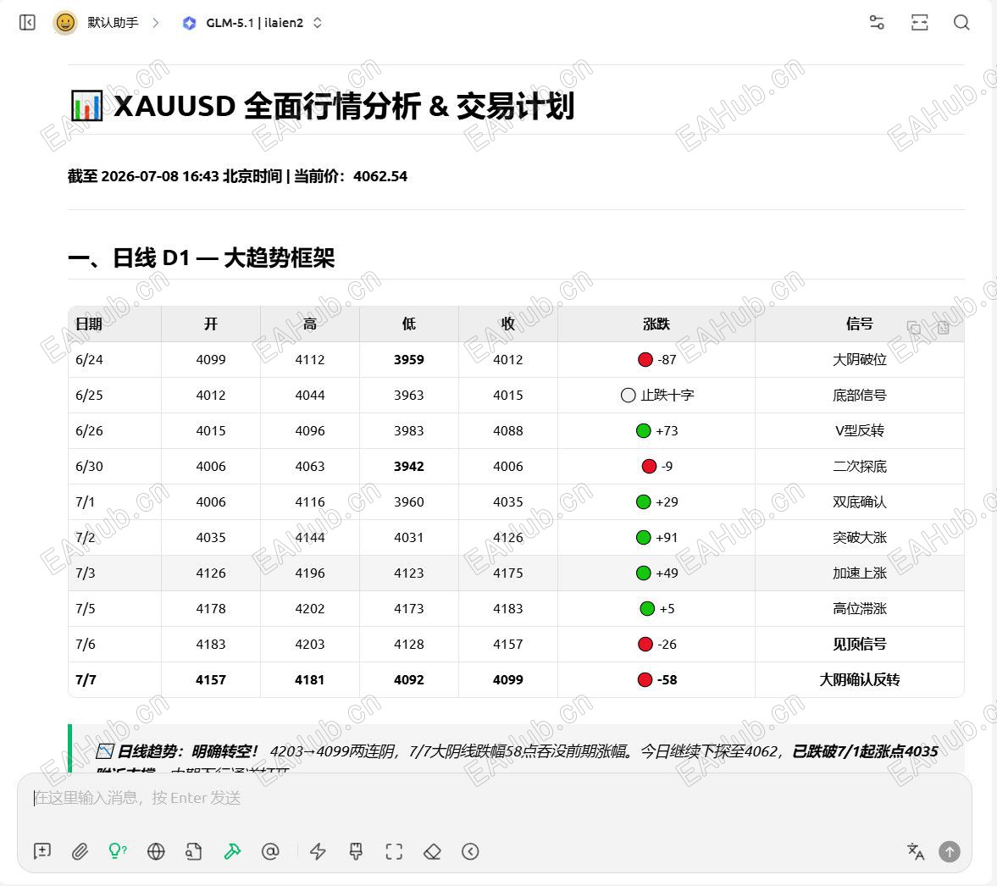Select the -87 change cell

coord(656,359)
